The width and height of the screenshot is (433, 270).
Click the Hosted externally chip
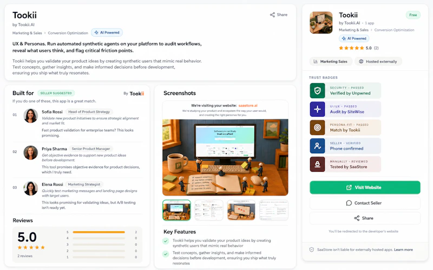pos(378,62)
